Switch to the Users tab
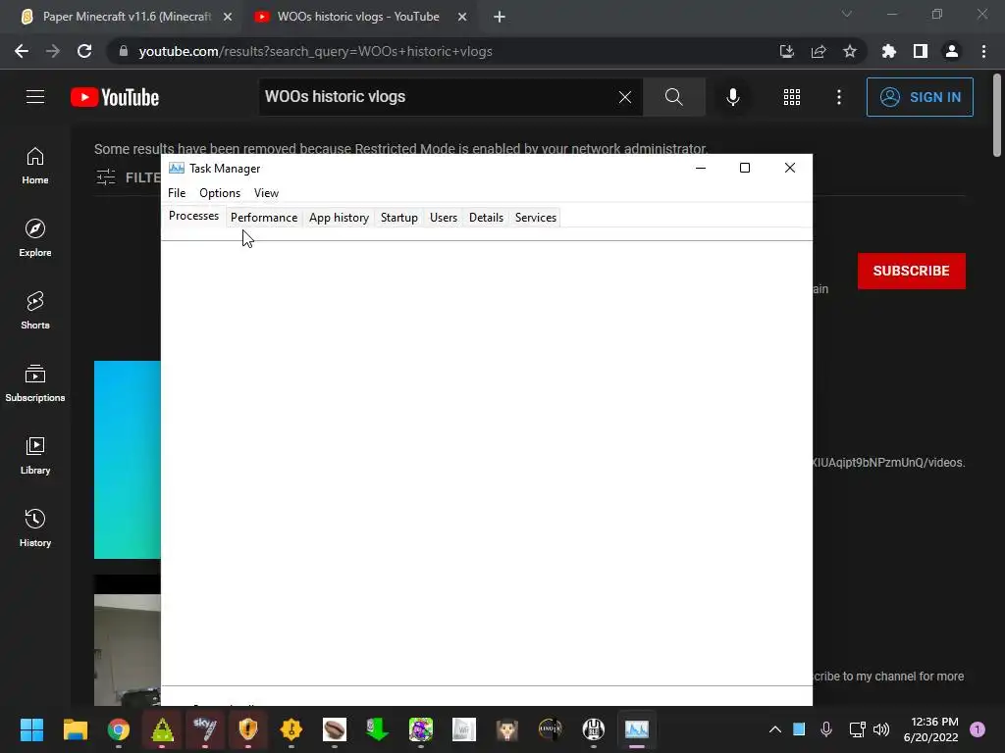The image size is (1005, 753). coord(444,218)
